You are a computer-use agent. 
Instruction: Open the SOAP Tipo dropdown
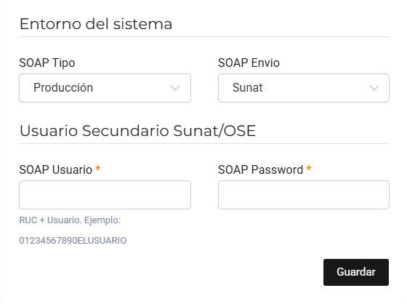105,88
